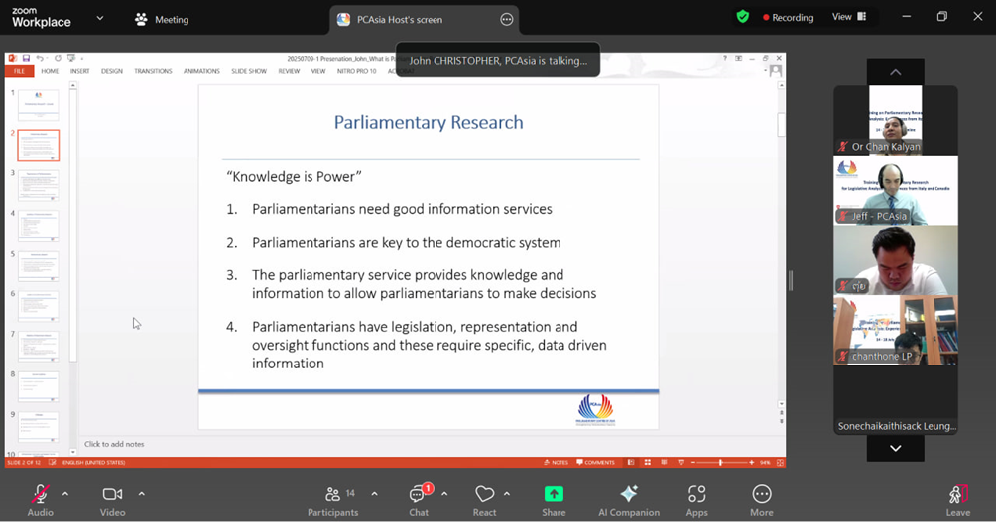The width and height of the screenshot is (996, 522).
Task: Click the 94% zoom level value
Action: click(765, 462)
